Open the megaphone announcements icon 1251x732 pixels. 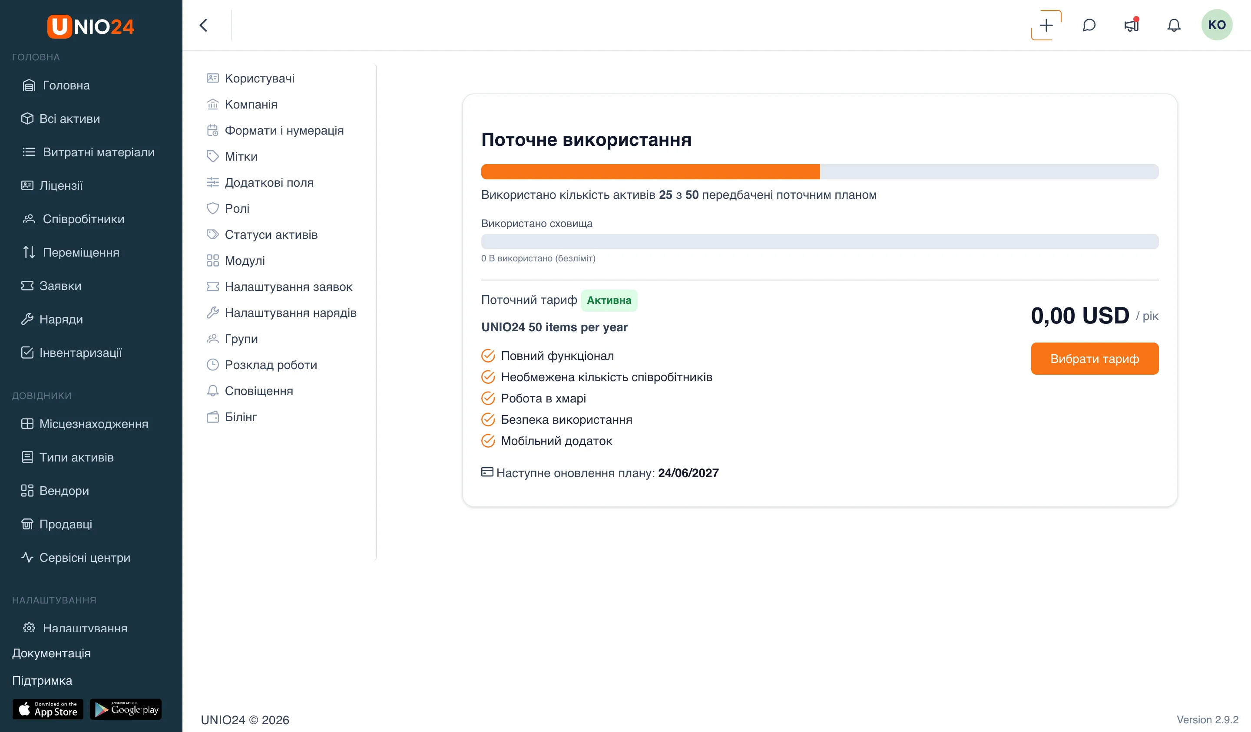(1132, 25)
